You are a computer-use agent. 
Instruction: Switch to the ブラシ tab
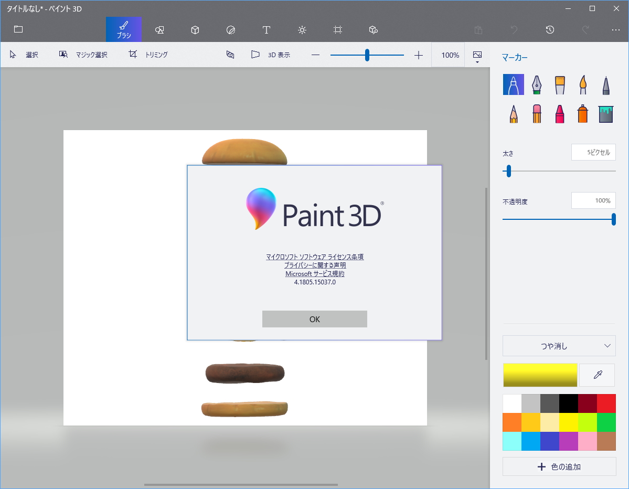tap(123, 30)
